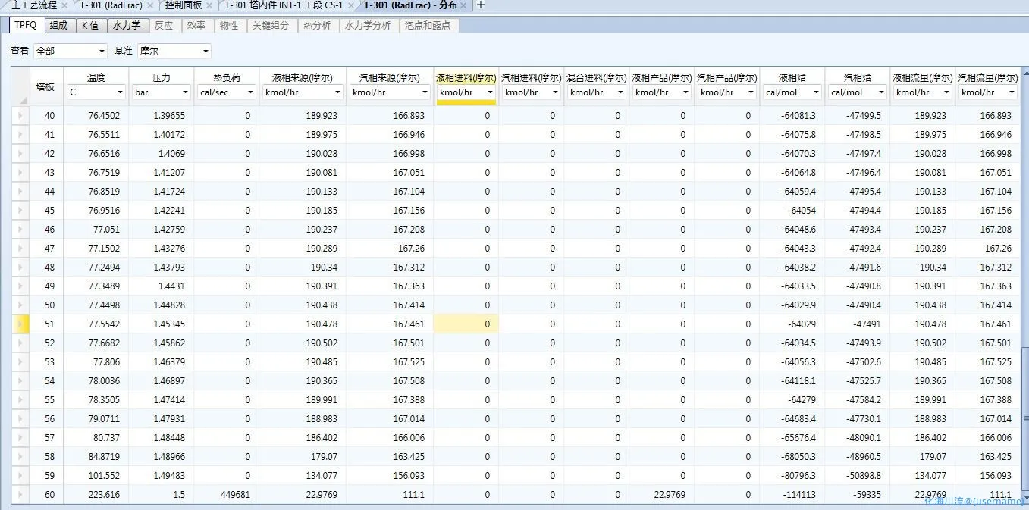Select row arrow for stage 40

click(x=21, y=115)
